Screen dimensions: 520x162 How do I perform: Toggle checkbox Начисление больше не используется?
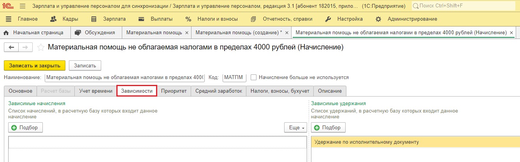click(x=253, y=77)
